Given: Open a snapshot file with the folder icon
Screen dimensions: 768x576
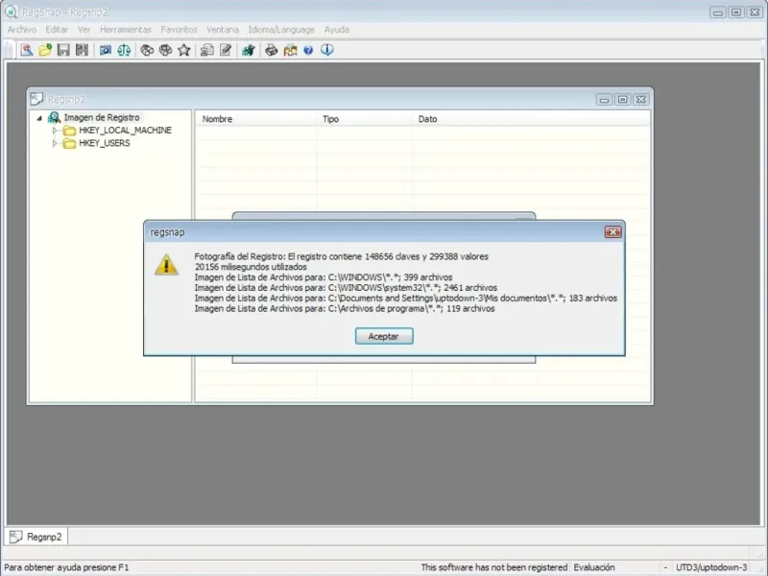Looking at the screenshot, I should 45,50.
